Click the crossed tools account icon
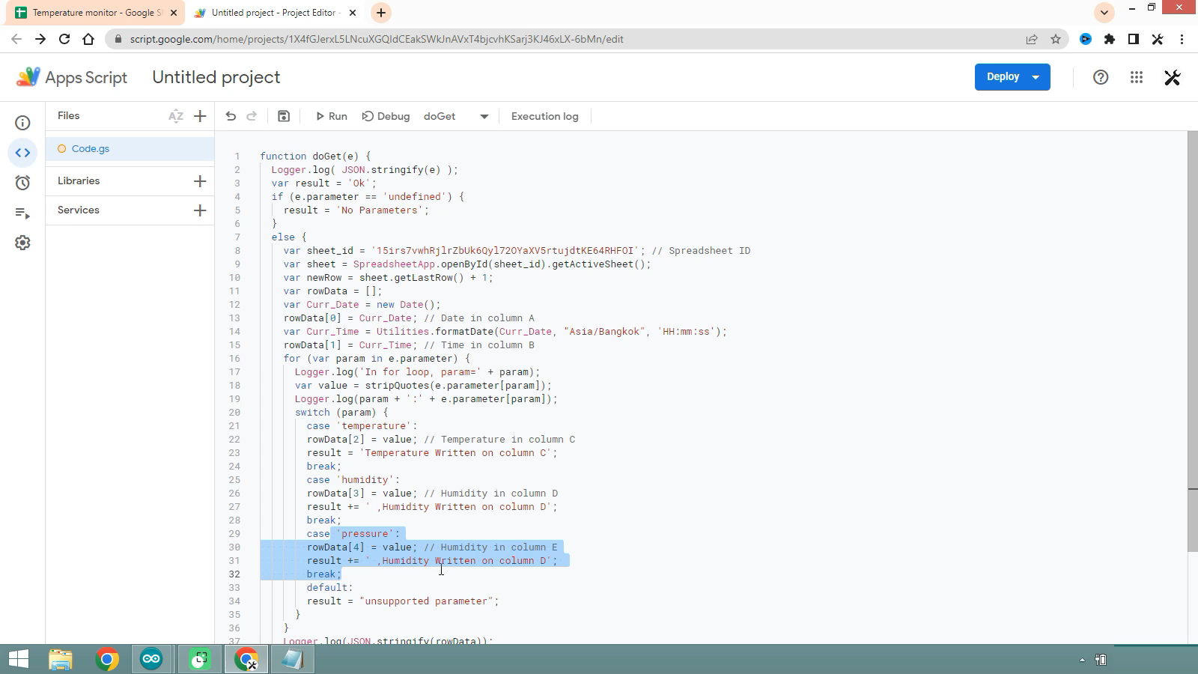This screenshot has width=1198, height=674. [1173, 77]
